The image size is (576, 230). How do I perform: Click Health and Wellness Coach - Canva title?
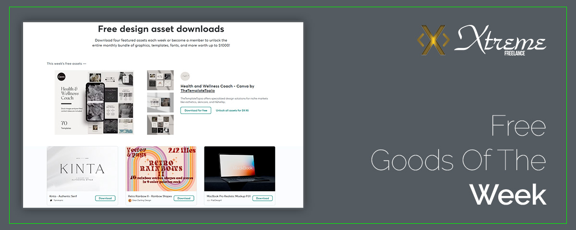pos(217,86)
